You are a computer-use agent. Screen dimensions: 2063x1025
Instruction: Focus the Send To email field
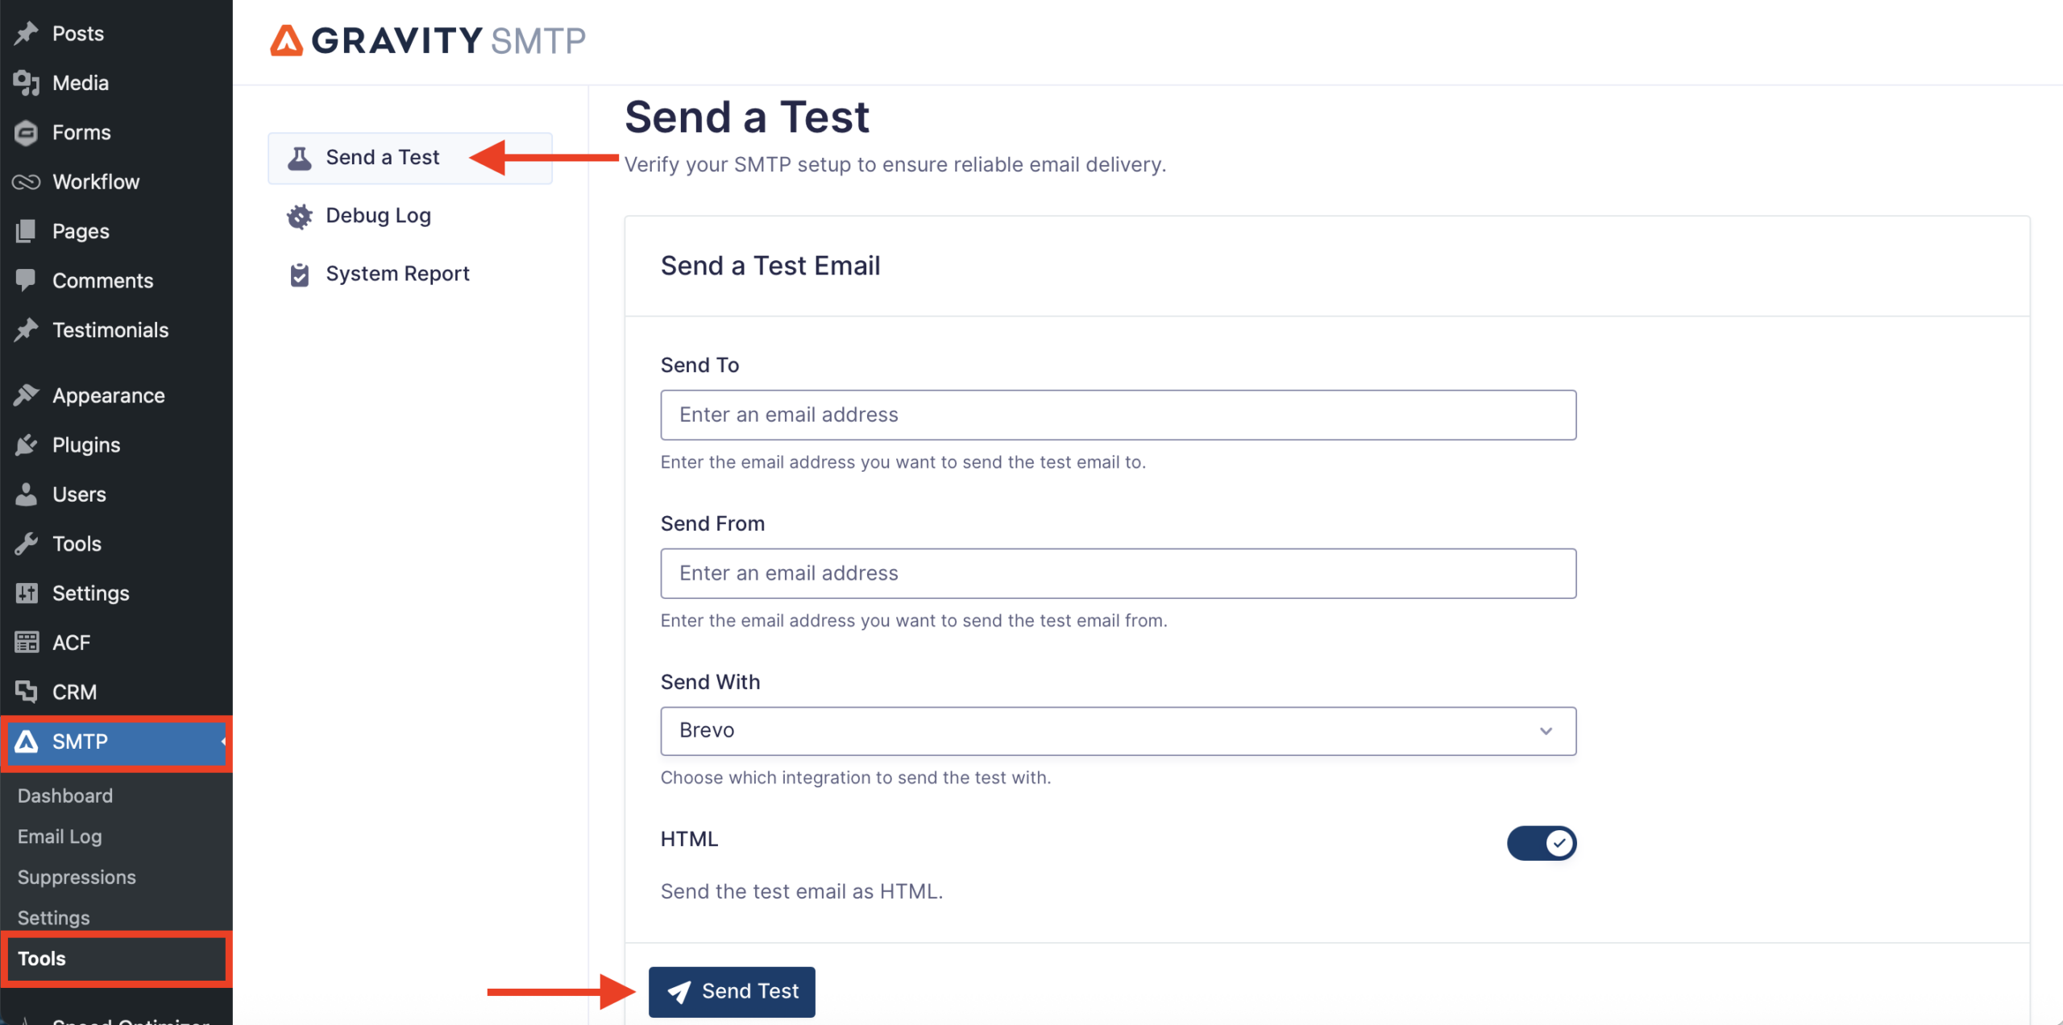(x=1118, y=415)
